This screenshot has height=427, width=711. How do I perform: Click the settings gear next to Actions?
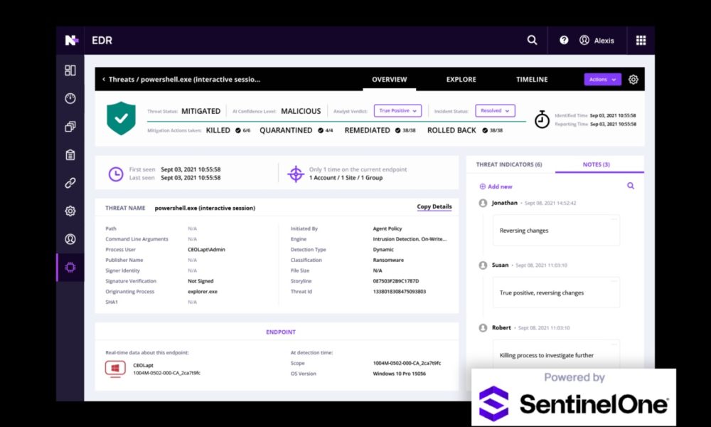633,80
